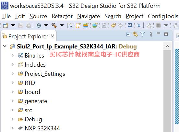This screenshot has width=179, height=132.
Task: Click the Collapse All icon in Project Explorer
Action: click(128, 34)
